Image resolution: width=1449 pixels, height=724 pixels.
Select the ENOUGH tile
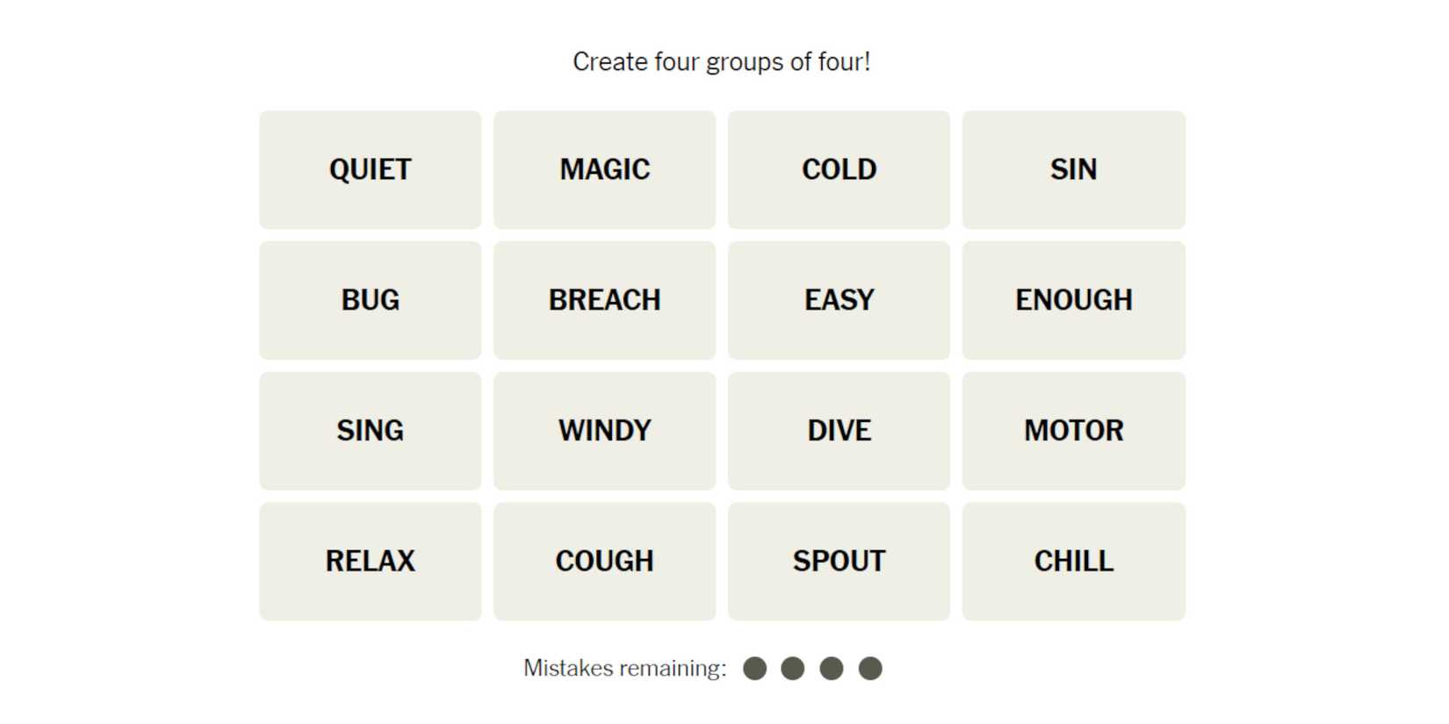(x=1073, y=300)
